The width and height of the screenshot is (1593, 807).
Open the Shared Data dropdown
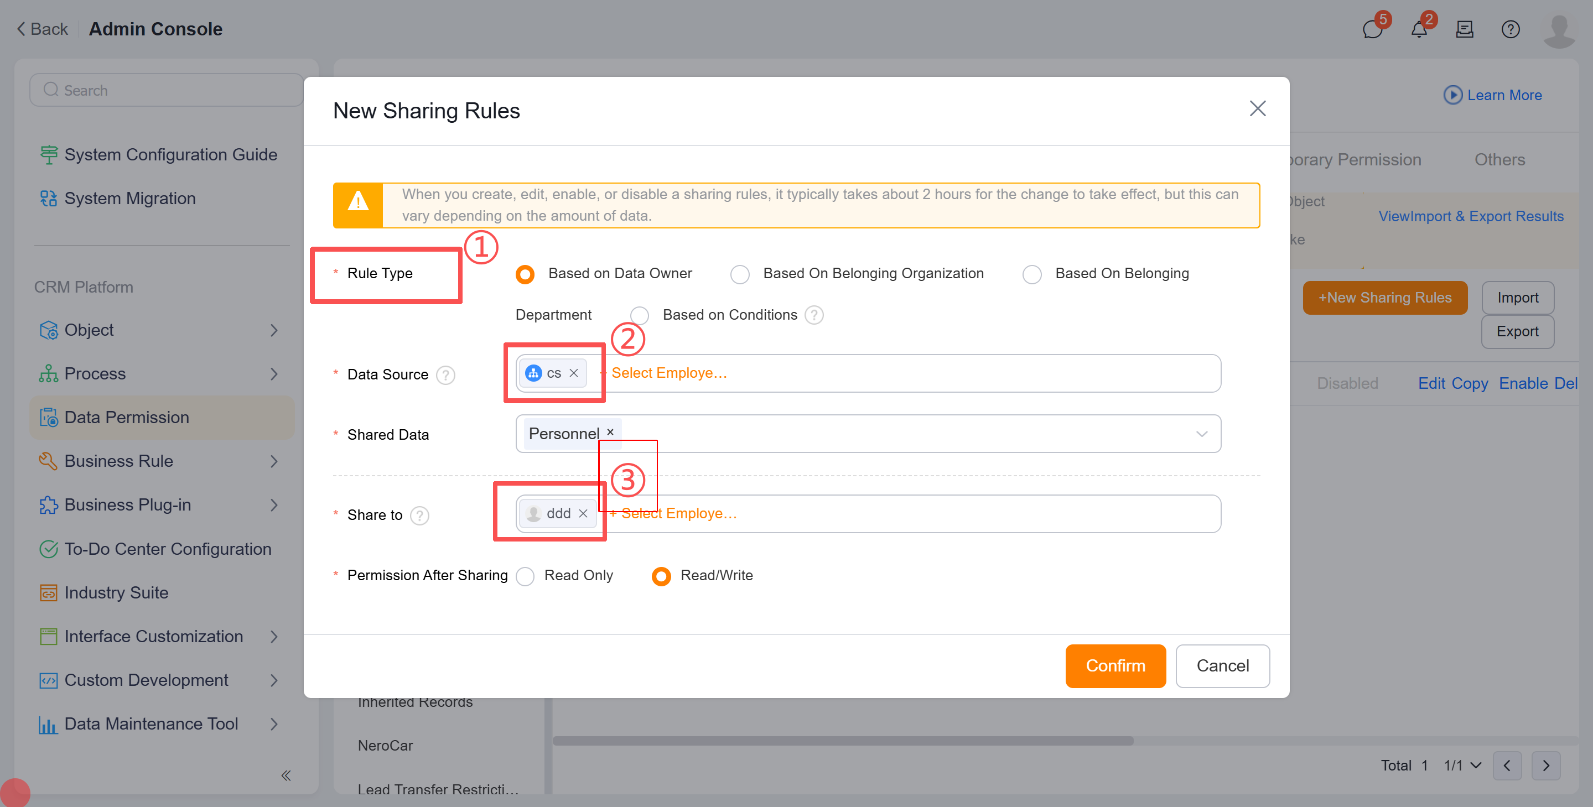pos(1202,434)
